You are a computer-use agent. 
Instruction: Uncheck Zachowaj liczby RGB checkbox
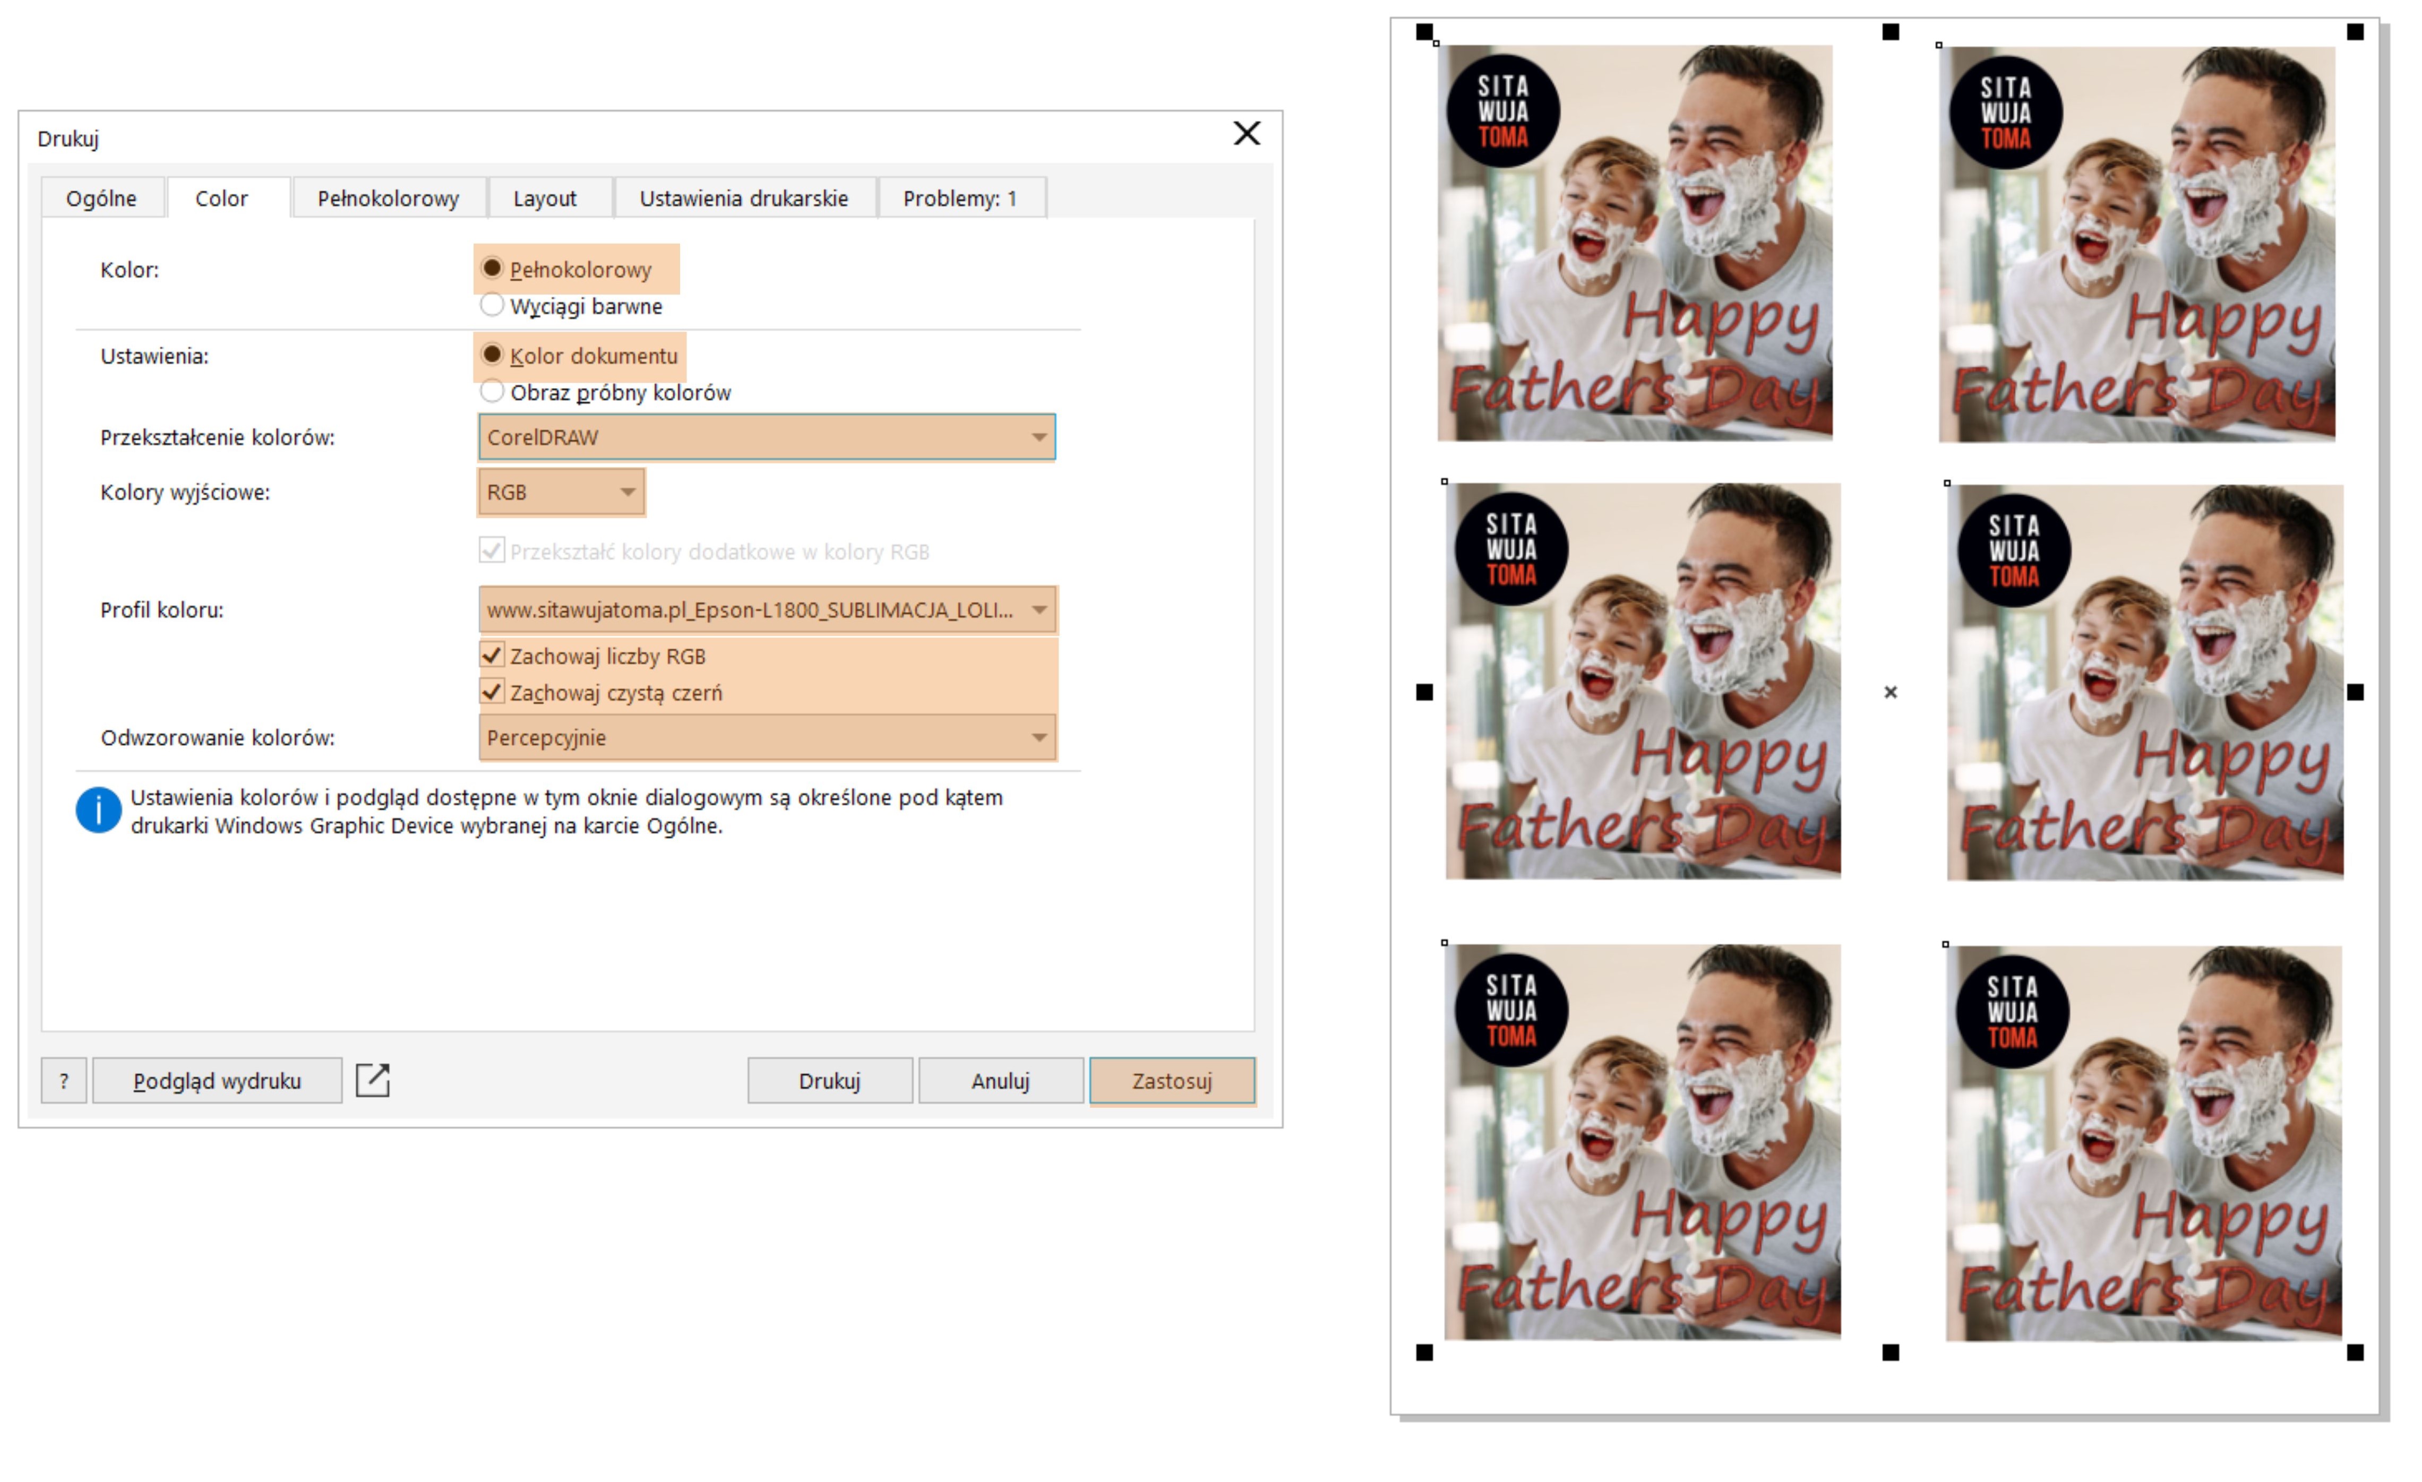pyautogui.click(x=493, y=656)
